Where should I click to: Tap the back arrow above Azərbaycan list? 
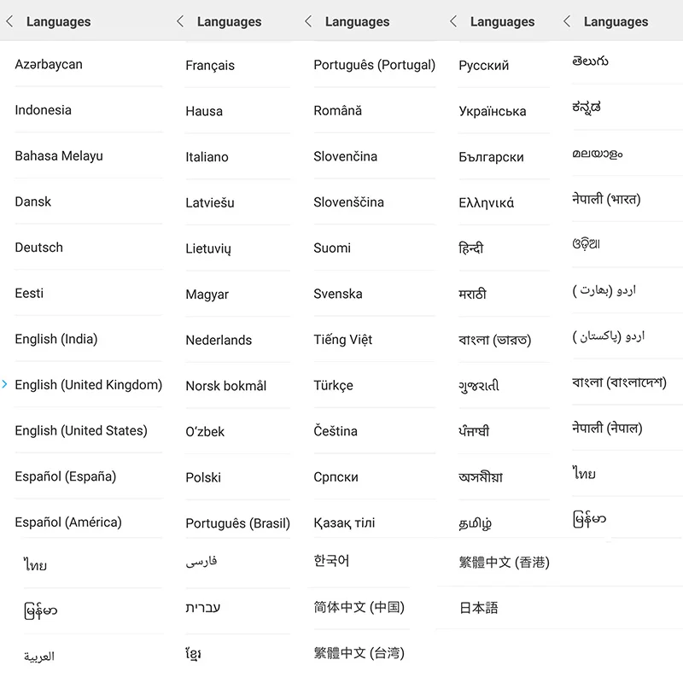(x=9, y=22)
